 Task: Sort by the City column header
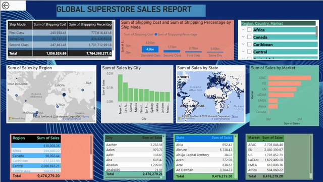pos(109,138)
